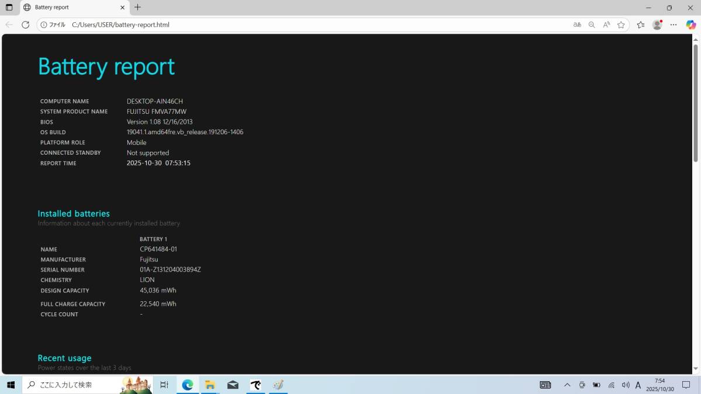Click the OS build 19041.1 value
The height and width of the screenshot is (394, 701).
click(x=185, y=132)
